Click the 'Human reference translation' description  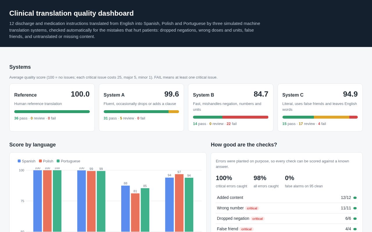pos(38,104)
